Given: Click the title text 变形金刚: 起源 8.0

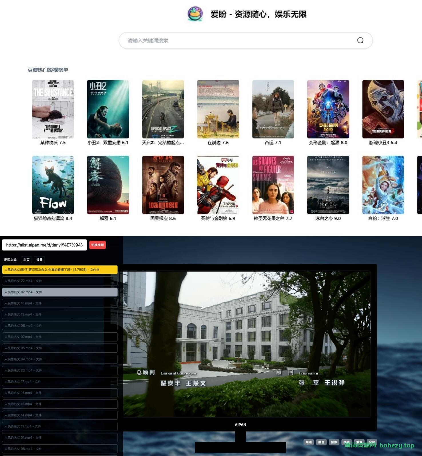Looking at the screenshot, I should pyautogui.click(x=328, y=142).
